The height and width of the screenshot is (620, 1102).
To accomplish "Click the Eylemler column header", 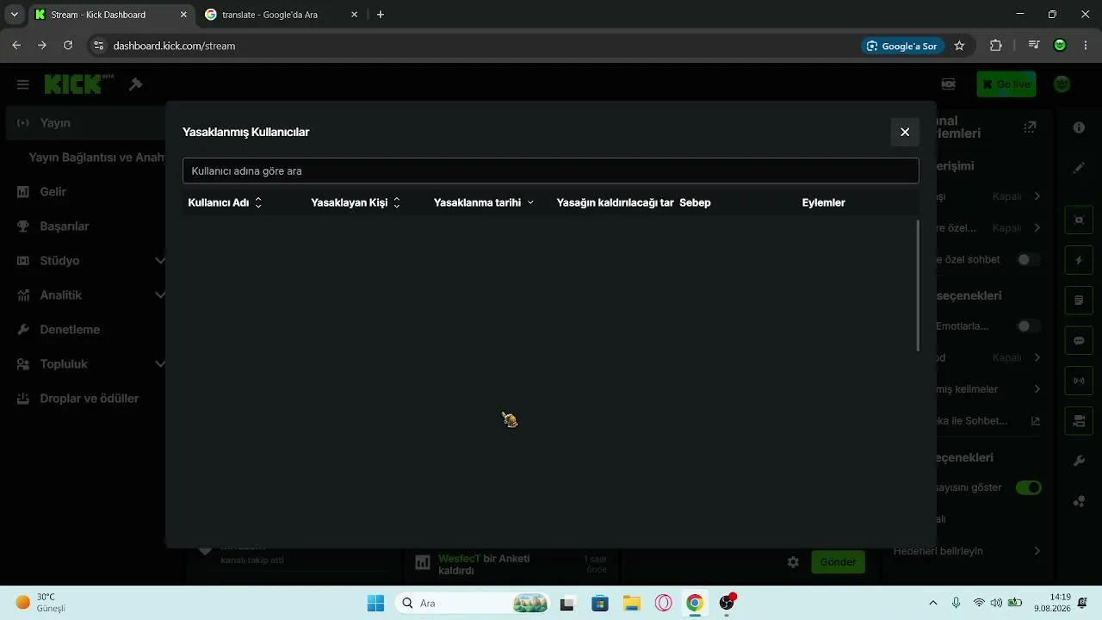I will tap(823, 202).
